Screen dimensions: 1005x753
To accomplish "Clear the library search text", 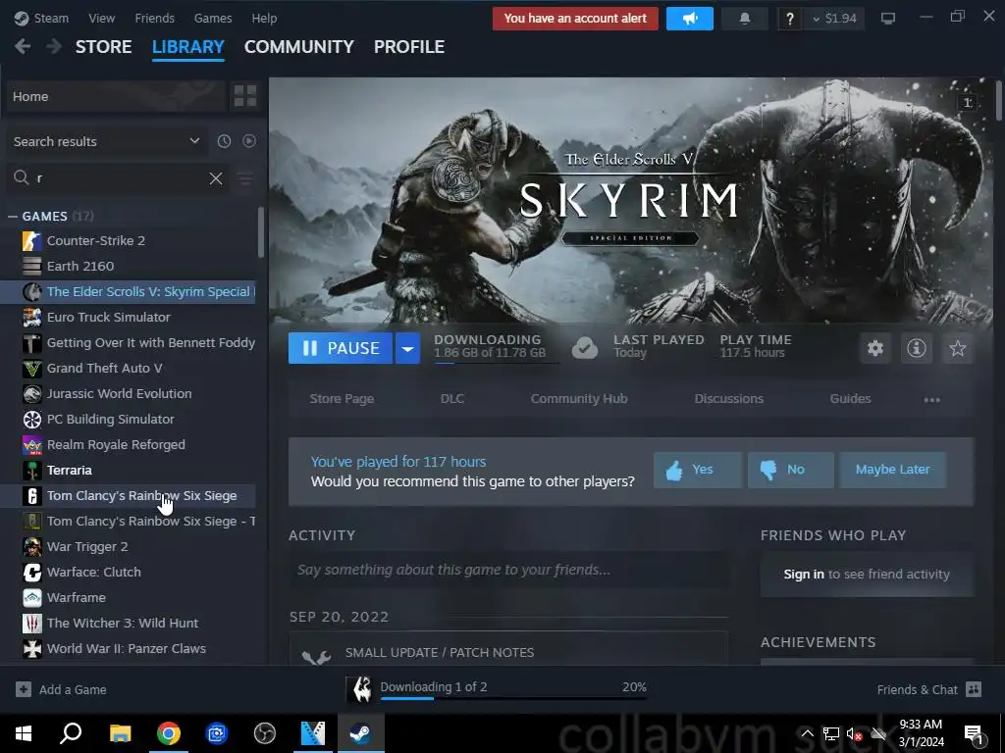I will 216,178.
